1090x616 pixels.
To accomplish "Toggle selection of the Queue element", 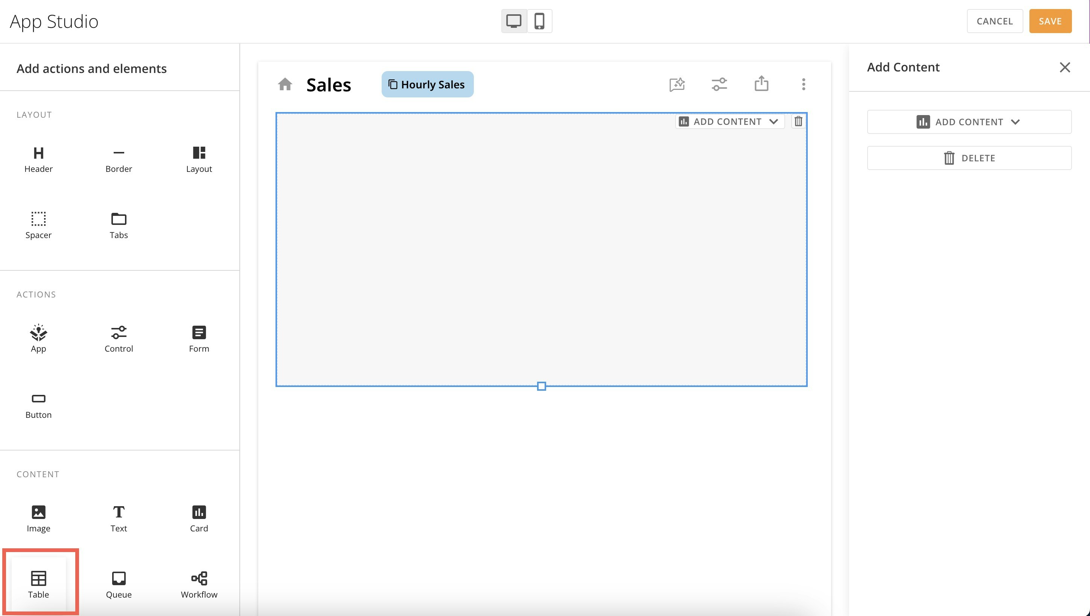I will (119, 584).
